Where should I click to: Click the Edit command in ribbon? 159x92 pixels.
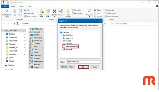pos(97,13)
